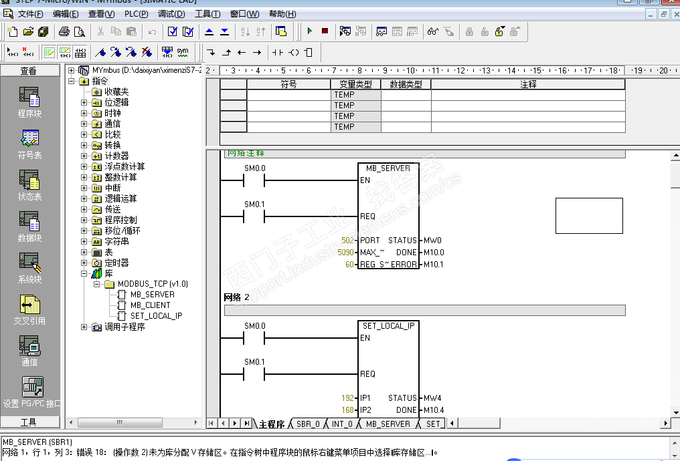Open the 调试(D) menu
Screen dimensions: 680x461
(171, 14)
